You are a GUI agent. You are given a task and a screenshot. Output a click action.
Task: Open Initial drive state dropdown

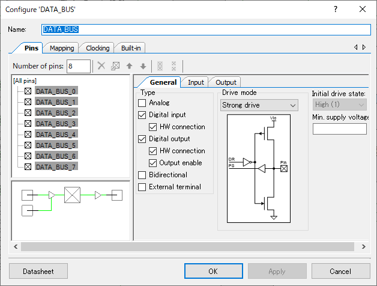(x=340, y=105)
